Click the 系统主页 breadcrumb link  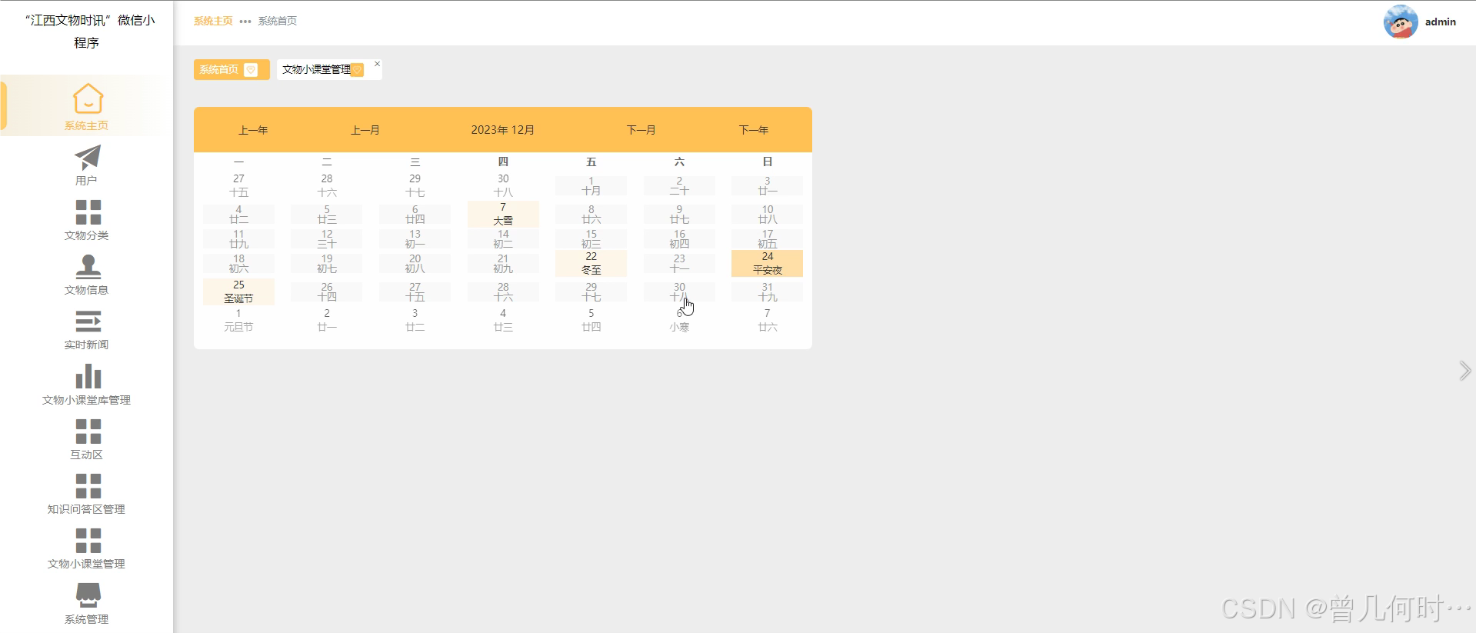213,21
